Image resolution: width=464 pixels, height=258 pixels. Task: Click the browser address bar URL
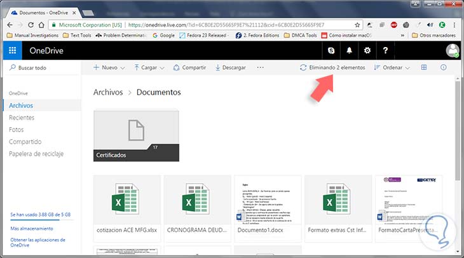[x=226, y=25]
